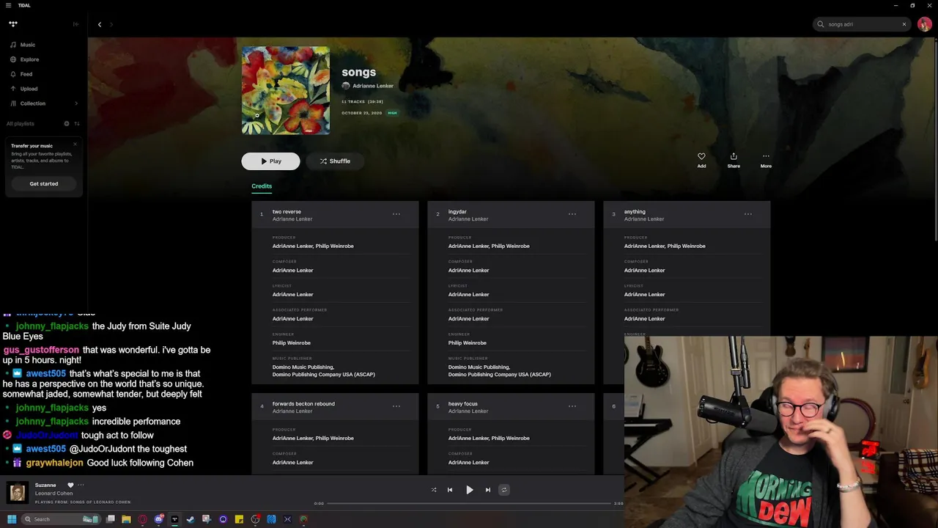Expand the Collection chevron
This screenshot has height=528, width=938.
pos(76,103)
